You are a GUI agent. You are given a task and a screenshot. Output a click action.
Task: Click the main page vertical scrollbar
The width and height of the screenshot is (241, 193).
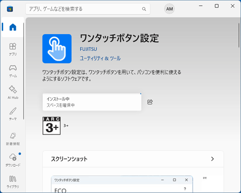point(239,35)
